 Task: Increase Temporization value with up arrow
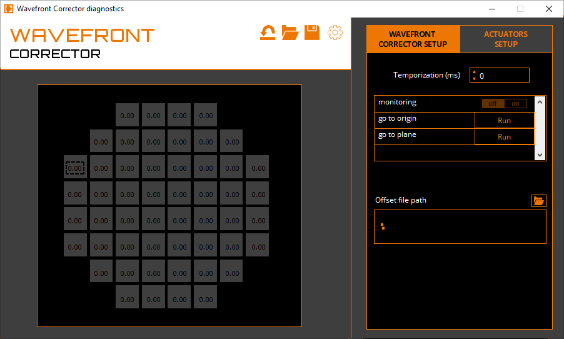474,72
